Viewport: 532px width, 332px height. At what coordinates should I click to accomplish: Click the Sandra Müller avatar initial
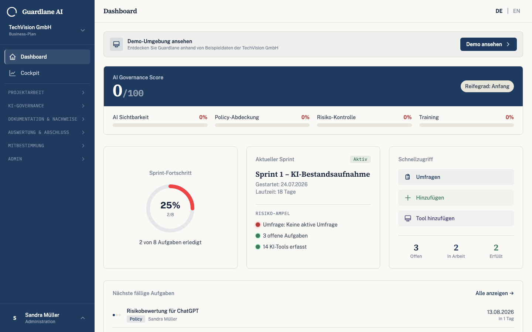15,318
